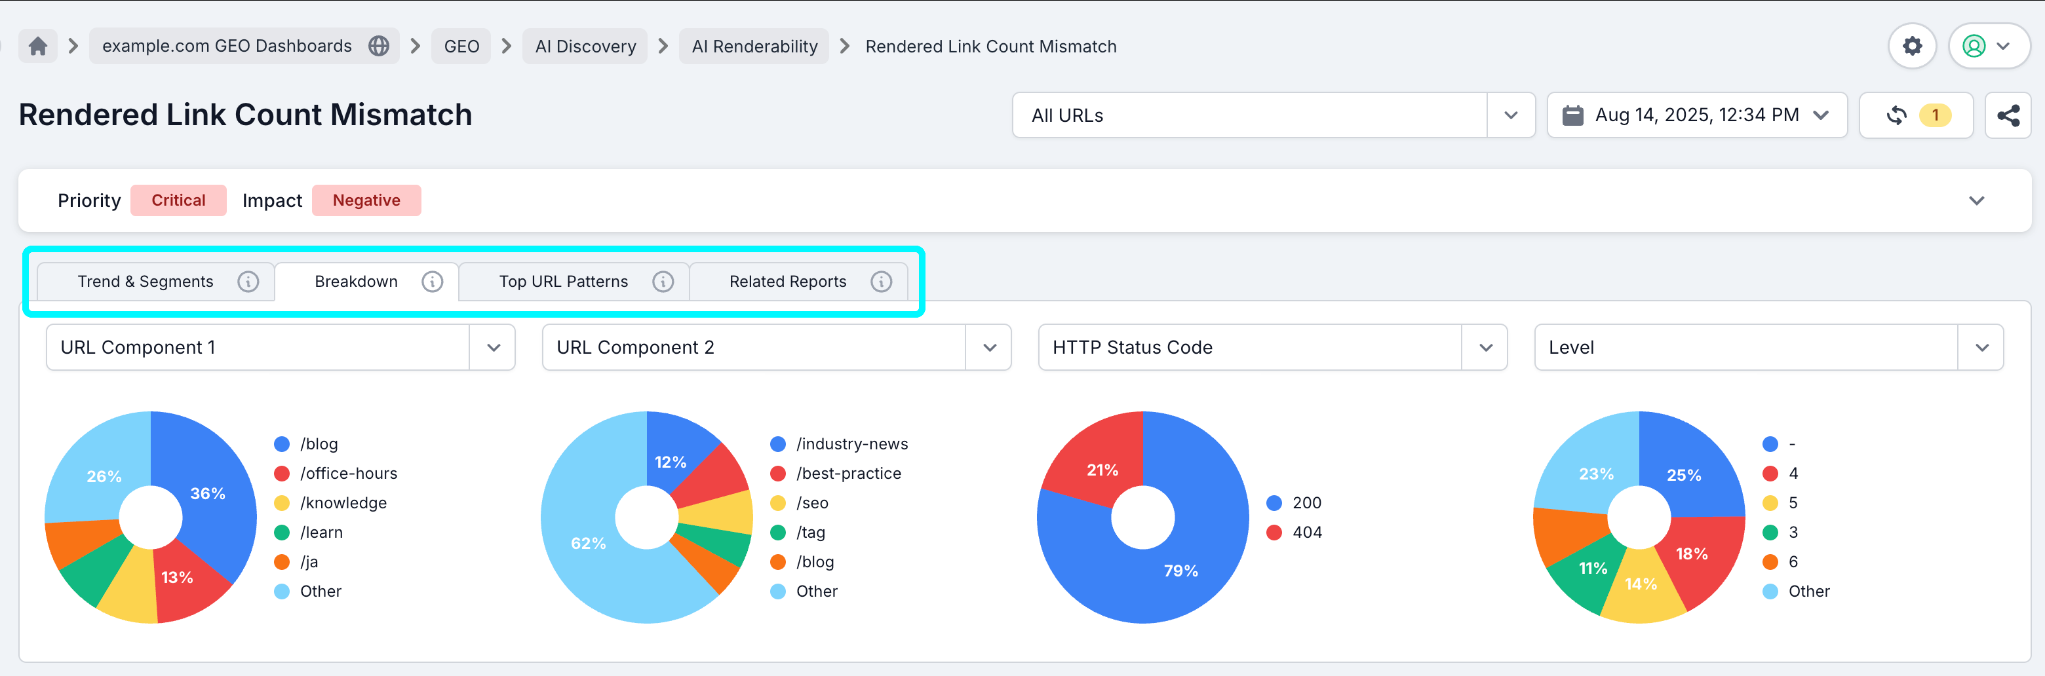The width and height of the screenshot is (2045, 676).
Task: Open the All URLs selector
Action: [x=1510, y=115]
